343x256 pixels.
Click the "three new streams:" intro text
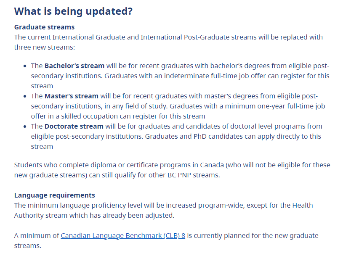pyautogui.click(x=45, y=48)
